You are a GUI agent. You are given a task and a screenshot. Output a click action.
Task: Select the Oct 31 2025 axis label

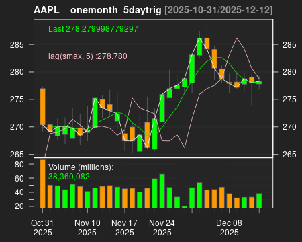[x=42, y=228]
